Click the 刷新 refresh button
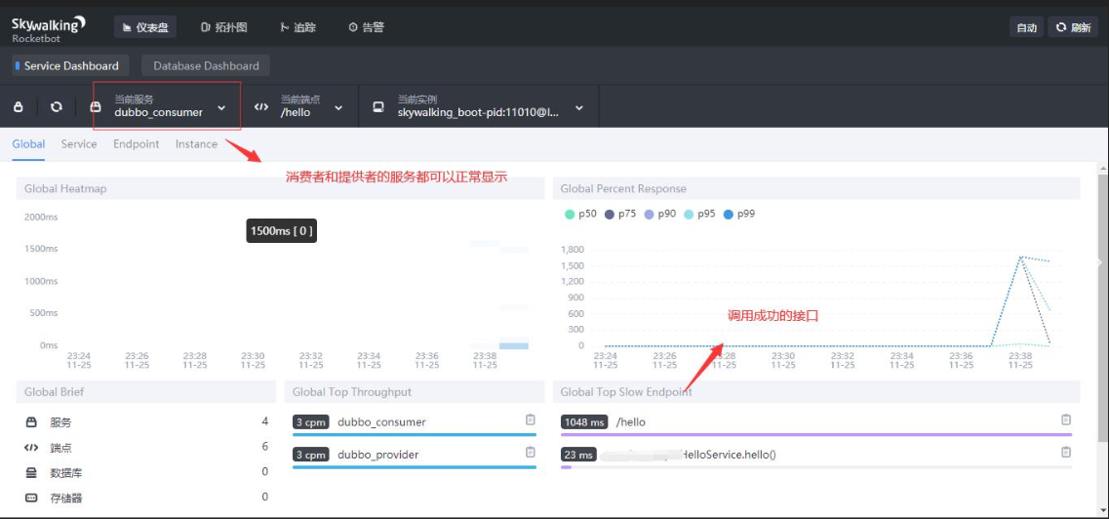The width and height of the screenshot is (1109, 519). (1073, 27)
